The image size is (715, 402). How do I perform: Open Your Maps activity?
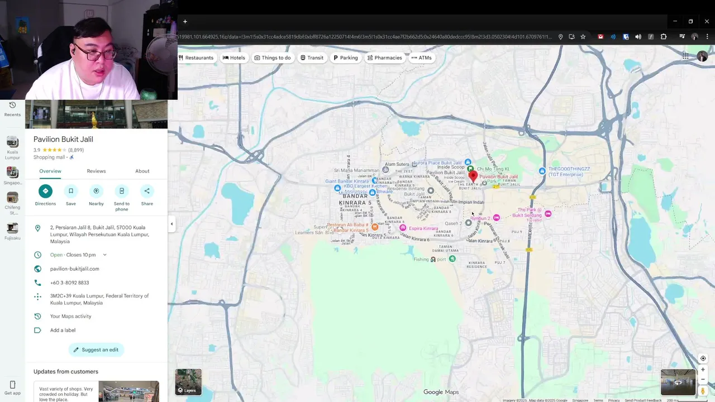click(70, 316)
